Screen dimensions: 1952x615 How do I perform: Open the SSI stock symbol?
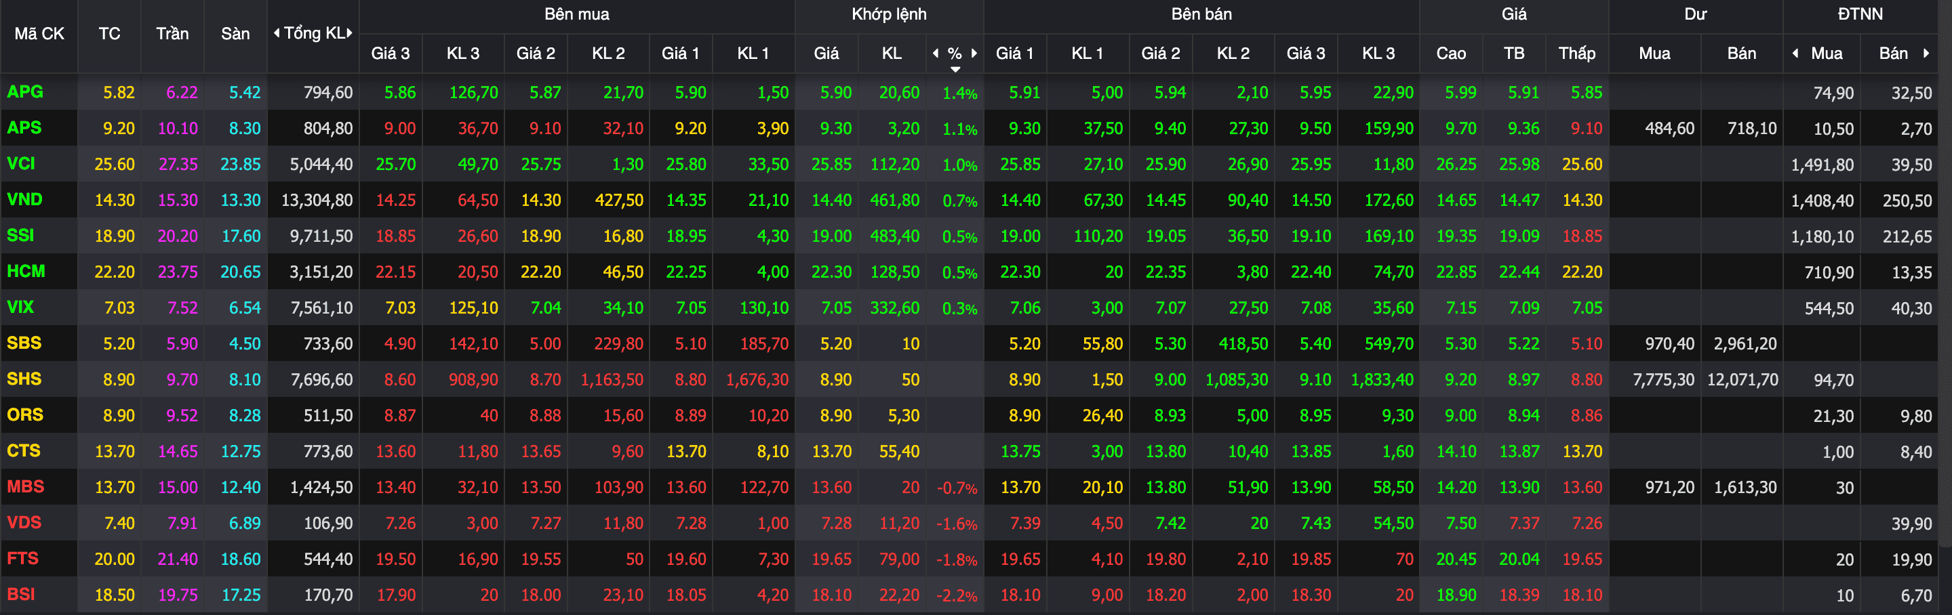[x=20, y=235]
